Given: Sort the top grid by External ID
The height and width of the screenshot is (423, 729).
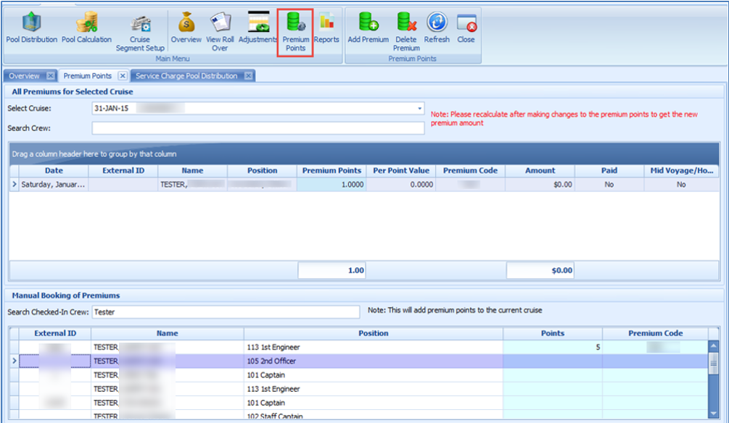Looking at the screenshot, I should 123,170.
